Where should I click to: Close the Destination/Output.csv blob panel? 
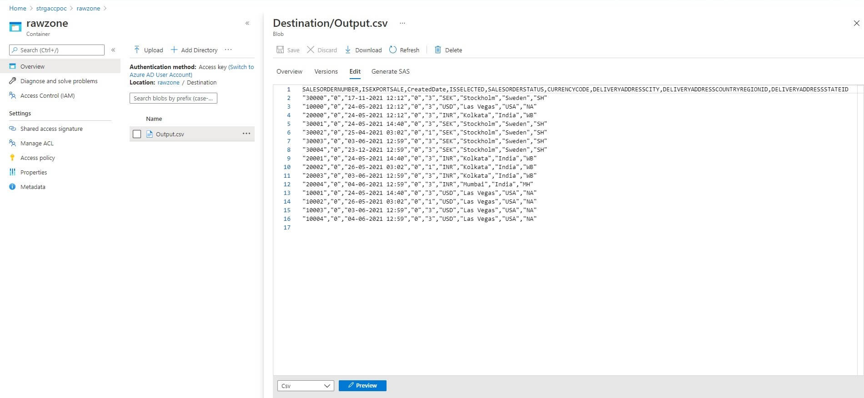coord(856,23)
